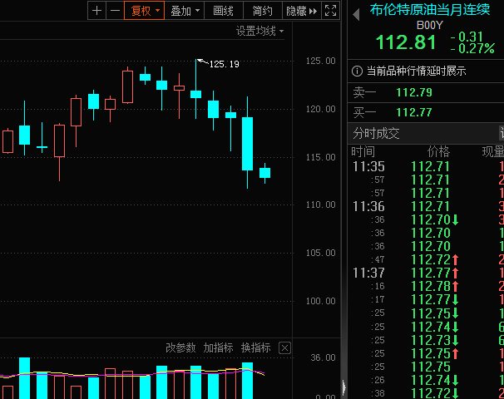Click the minus zoom-out chart icon
Viewport: 504px width, 399px height.
[x=115, y=11]
